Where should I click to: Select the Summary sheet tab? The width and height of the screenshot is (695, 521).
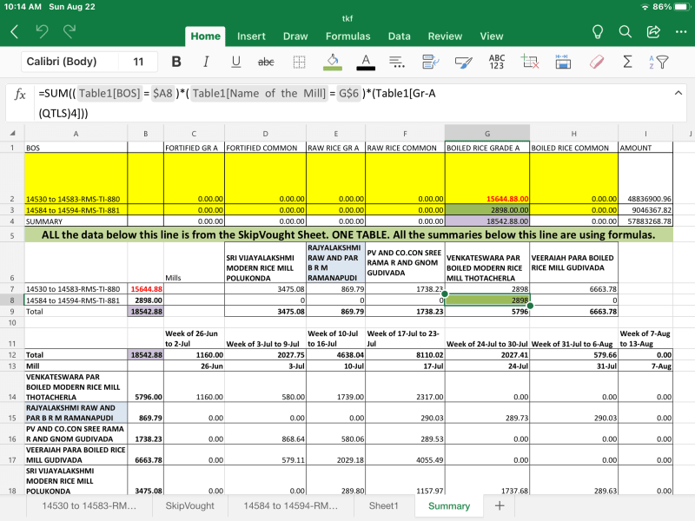pyautogui.click(x=449, y=506)
